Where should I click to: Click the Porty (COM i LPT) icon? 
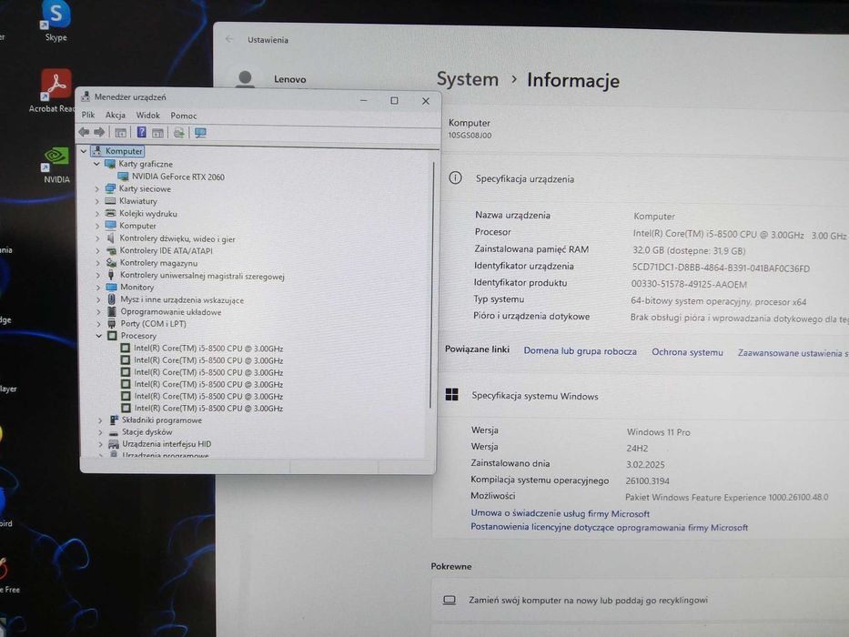point(112,324)
